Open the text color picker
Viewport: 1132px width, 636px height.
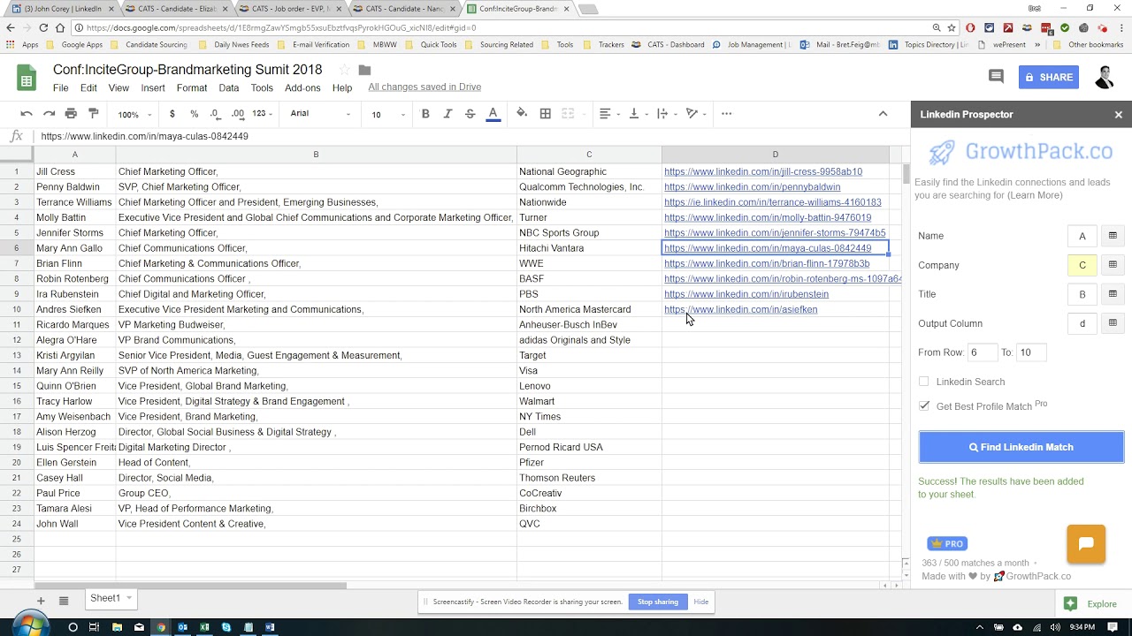(493, 114)
